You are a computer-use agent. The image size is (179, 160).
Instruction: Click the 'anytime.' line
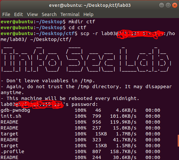[12, 92]
